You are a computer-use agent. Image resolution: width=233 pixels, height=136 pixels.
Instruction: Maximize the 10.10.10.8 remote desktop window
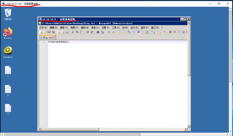click(185, 19)
